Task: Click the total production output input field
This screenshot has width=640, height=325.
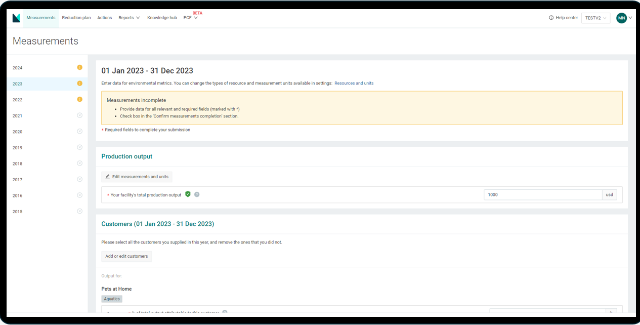Action: click(x=542, y=194)
